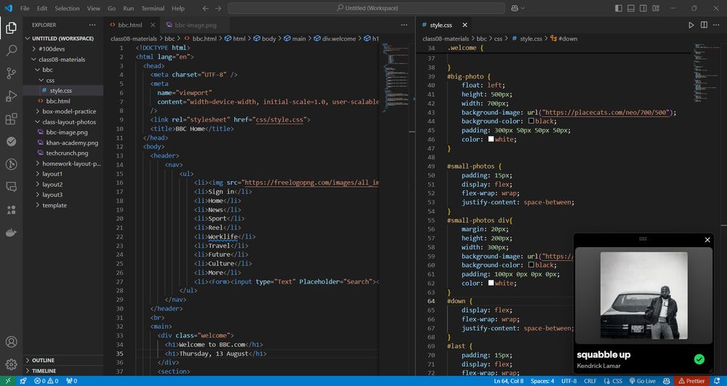The width and height of the screenshot is (727, 386).
Task: Click the white color swatch on line 62
Action: (491, 283)
